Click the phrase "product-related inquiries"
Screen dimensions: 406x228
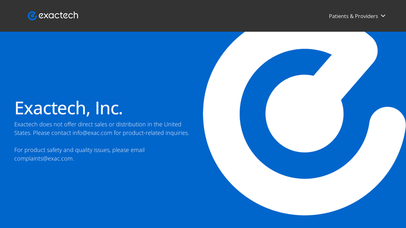(x=155, y=133)
